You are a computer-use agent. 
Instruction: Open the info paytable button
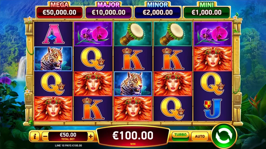click(x=35, y=136)
